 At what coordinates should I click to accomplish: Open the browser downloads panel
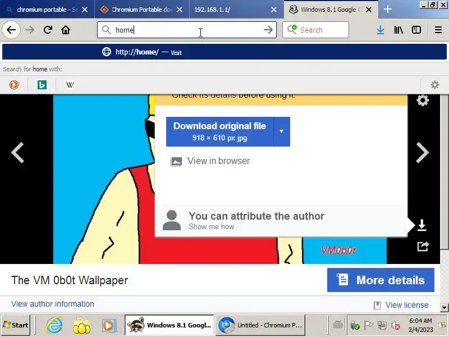pos(381,30)
